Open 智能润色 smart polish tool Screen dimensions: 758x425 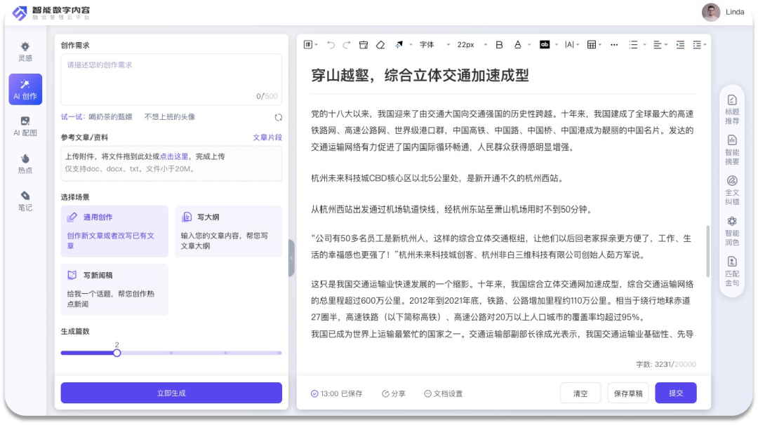tap(732, 231)
